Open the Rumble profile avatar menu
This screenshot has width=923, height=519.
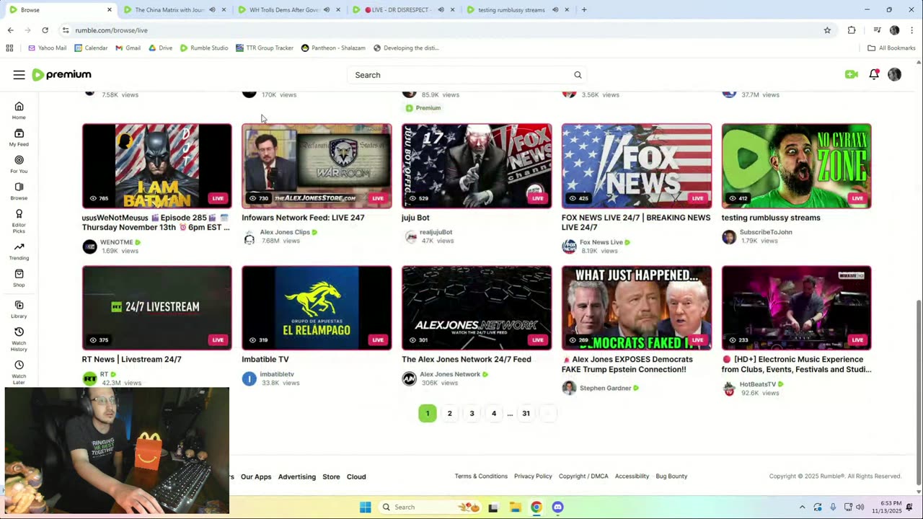coord(895,74)
